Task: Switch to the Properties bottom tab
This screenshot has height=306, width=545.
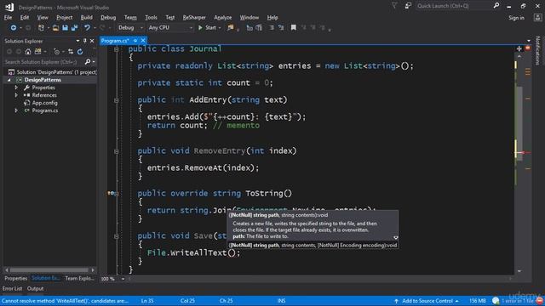Action: 15,278
